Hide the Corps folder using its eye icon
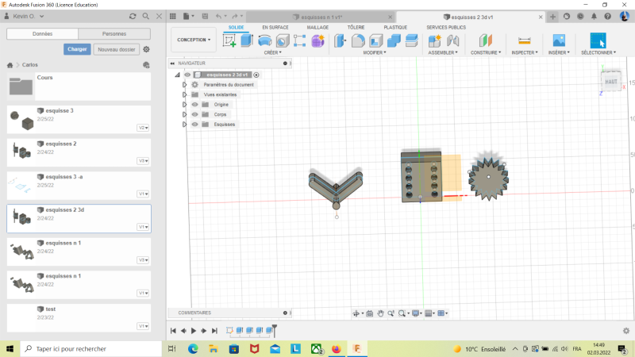 click(194, 114)
